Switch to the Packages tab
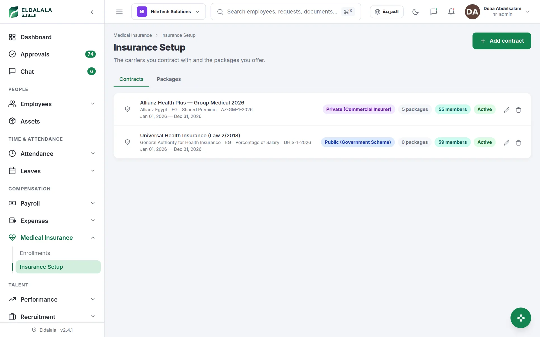This screenshot has height=337, width=540. (169, 79)
